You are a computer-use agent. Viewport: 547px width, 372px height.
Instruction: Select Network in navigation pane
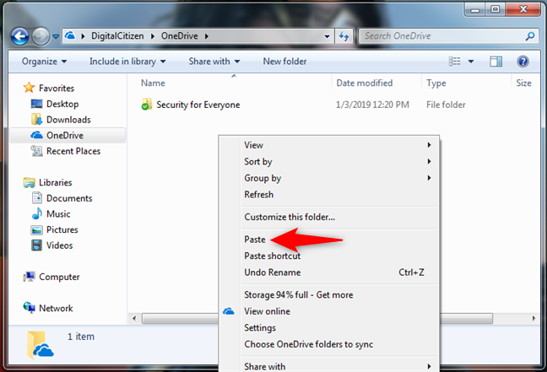coord(56,308)
